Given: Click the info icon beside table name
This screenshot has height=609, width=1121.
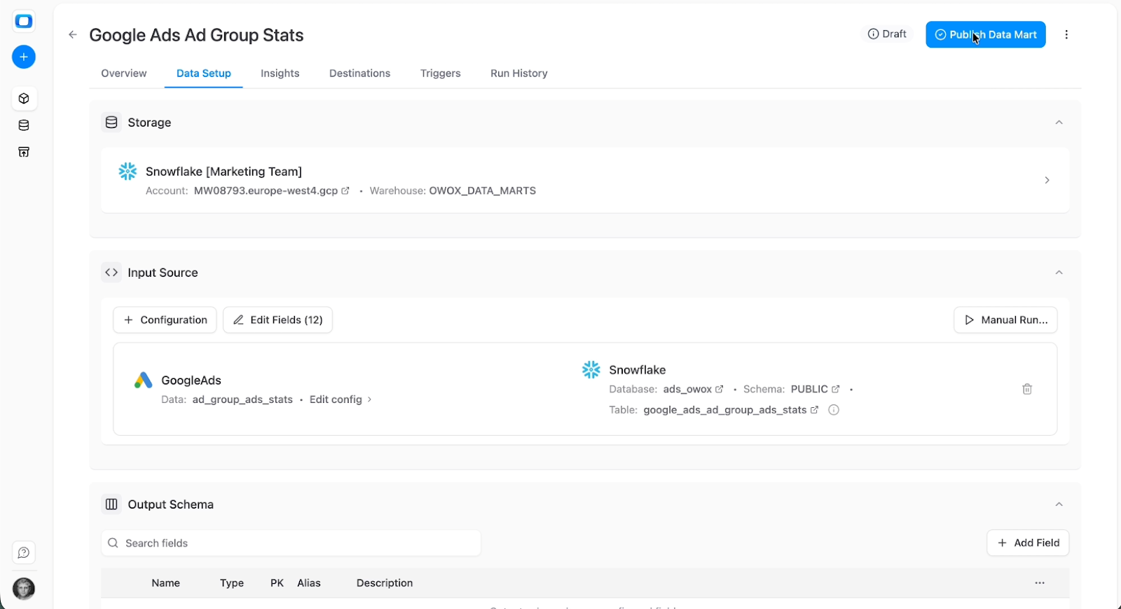Looking at the screenshot, I should point(834,410).
